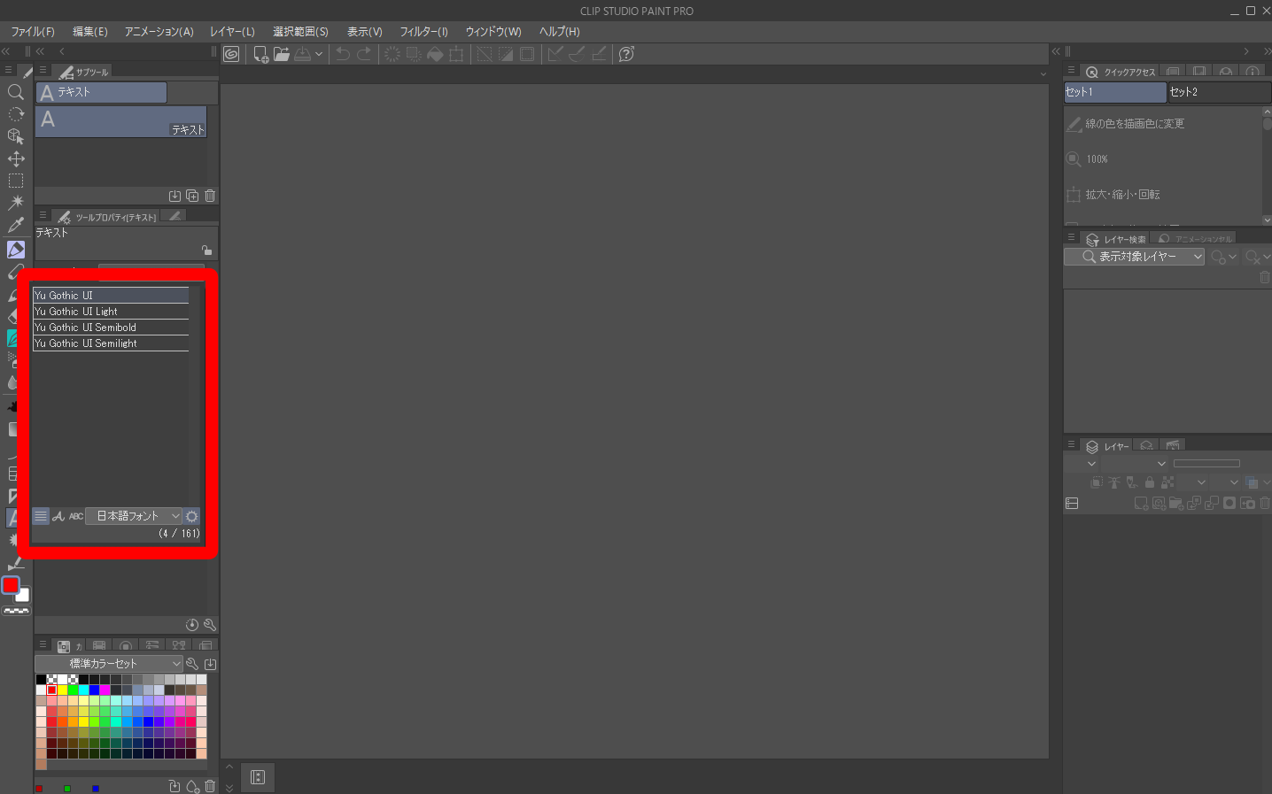The width and height of the screenshot is (1272, 794).
Task: Select the Zoom magnifier tool
Action: [15, 92]
